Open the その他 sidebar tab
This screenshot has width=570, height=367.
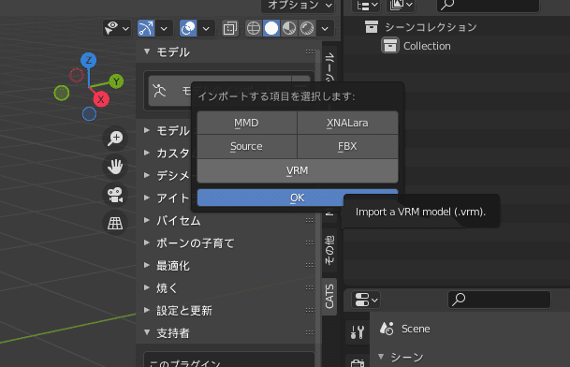pos(329,250)
